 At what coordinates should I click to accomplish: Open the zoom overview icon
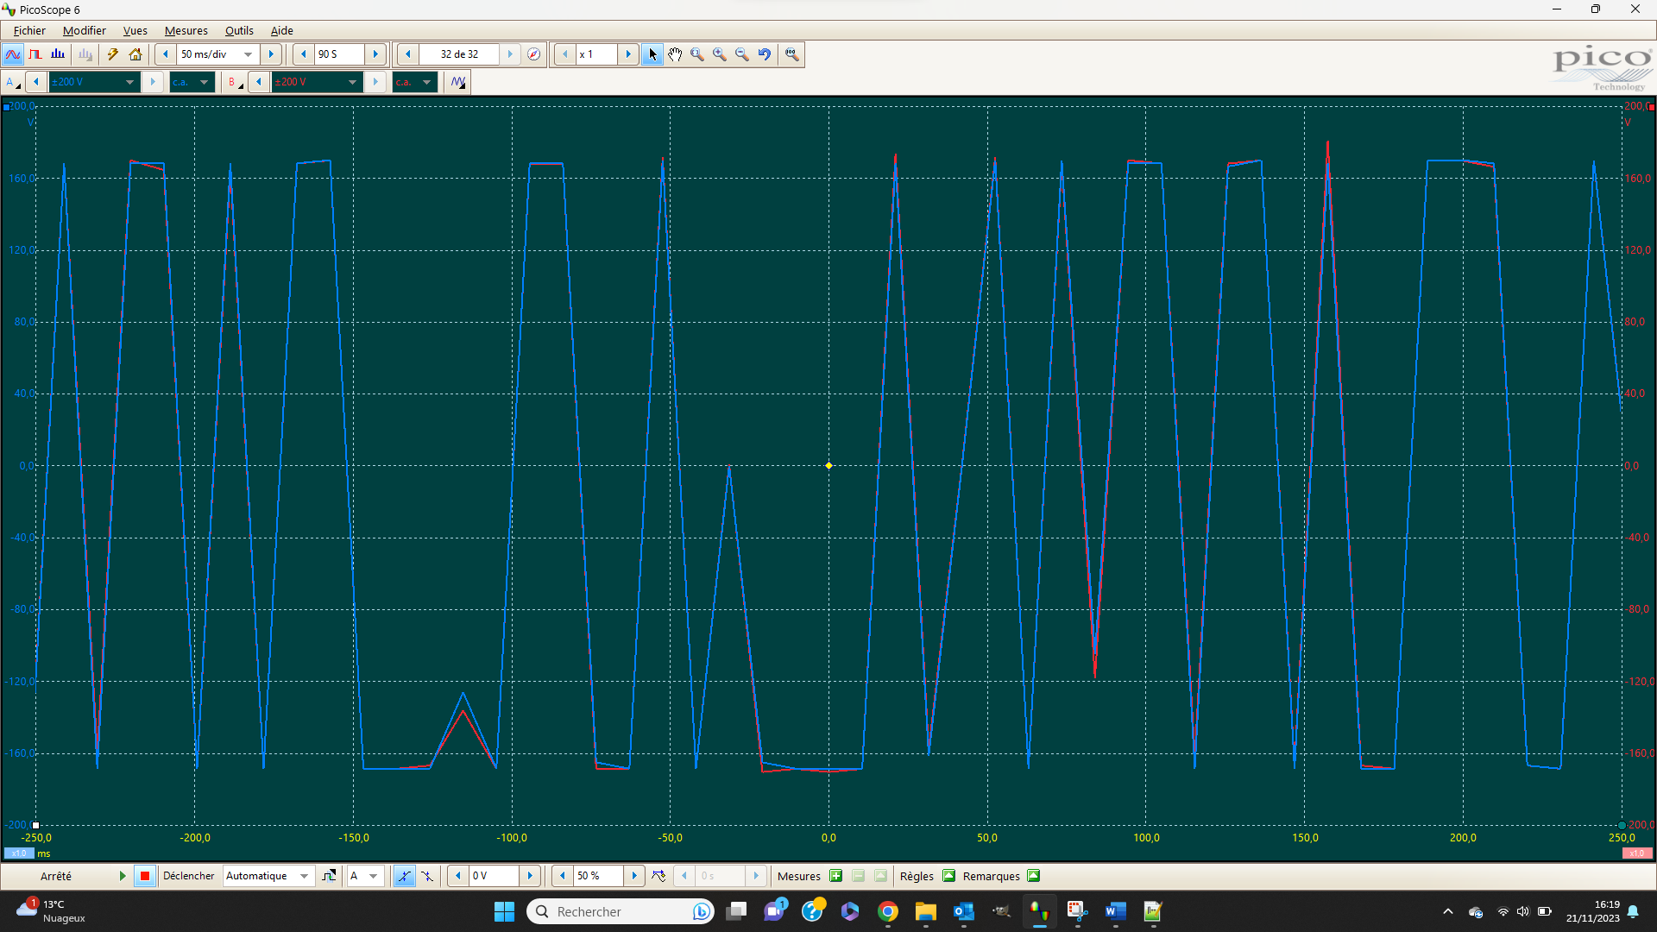(x=792, y=54)
